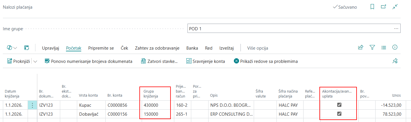Open row menu for NPS D.O.O. line
This screenshot has height=122, width=411.
[x=33, y=105]
